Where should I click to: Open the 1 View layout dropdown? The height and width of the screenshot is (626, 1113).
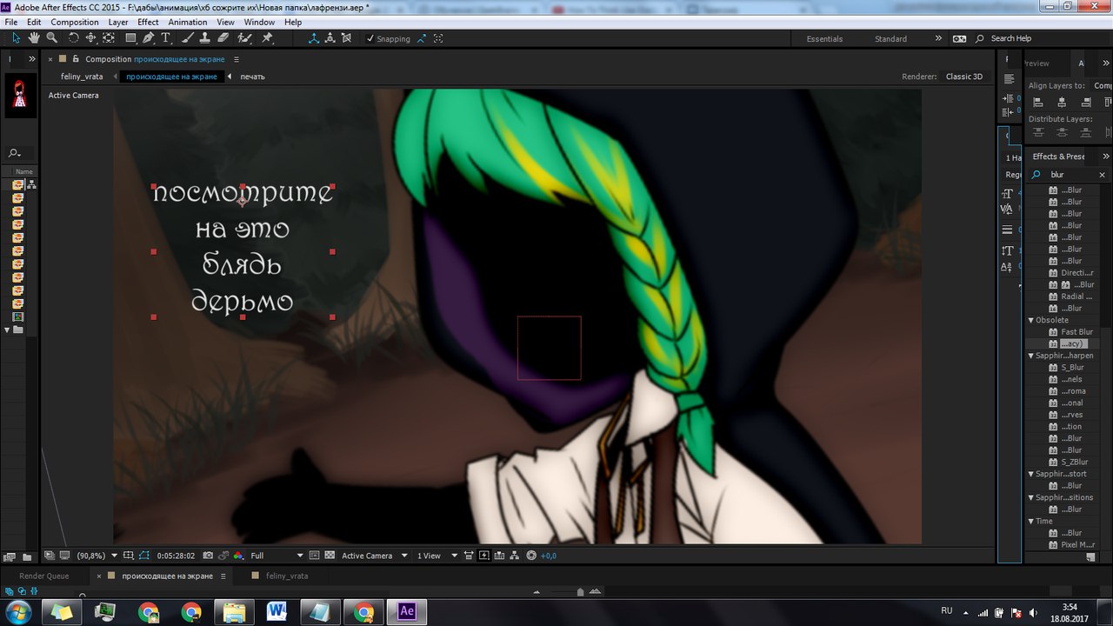point(437,556)
